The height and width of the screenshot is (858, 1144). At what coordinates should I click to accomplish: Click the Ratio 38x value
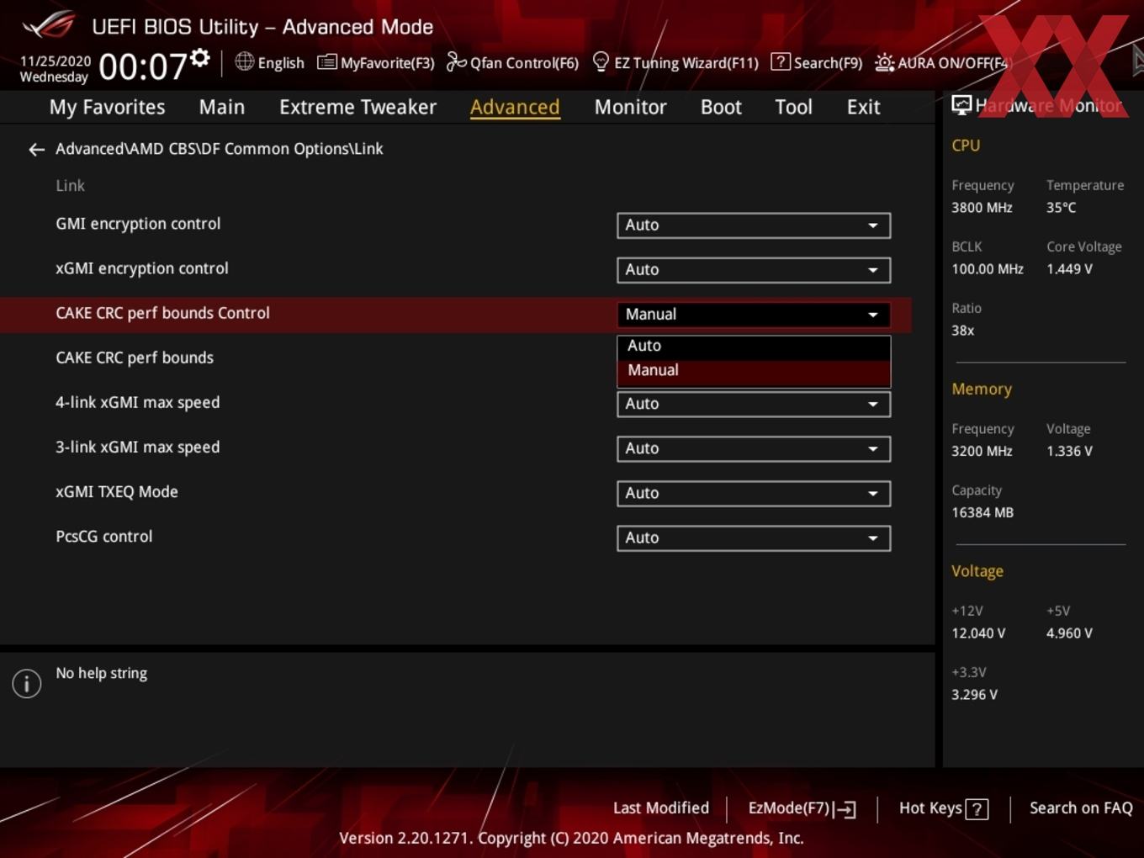point(962,331)
